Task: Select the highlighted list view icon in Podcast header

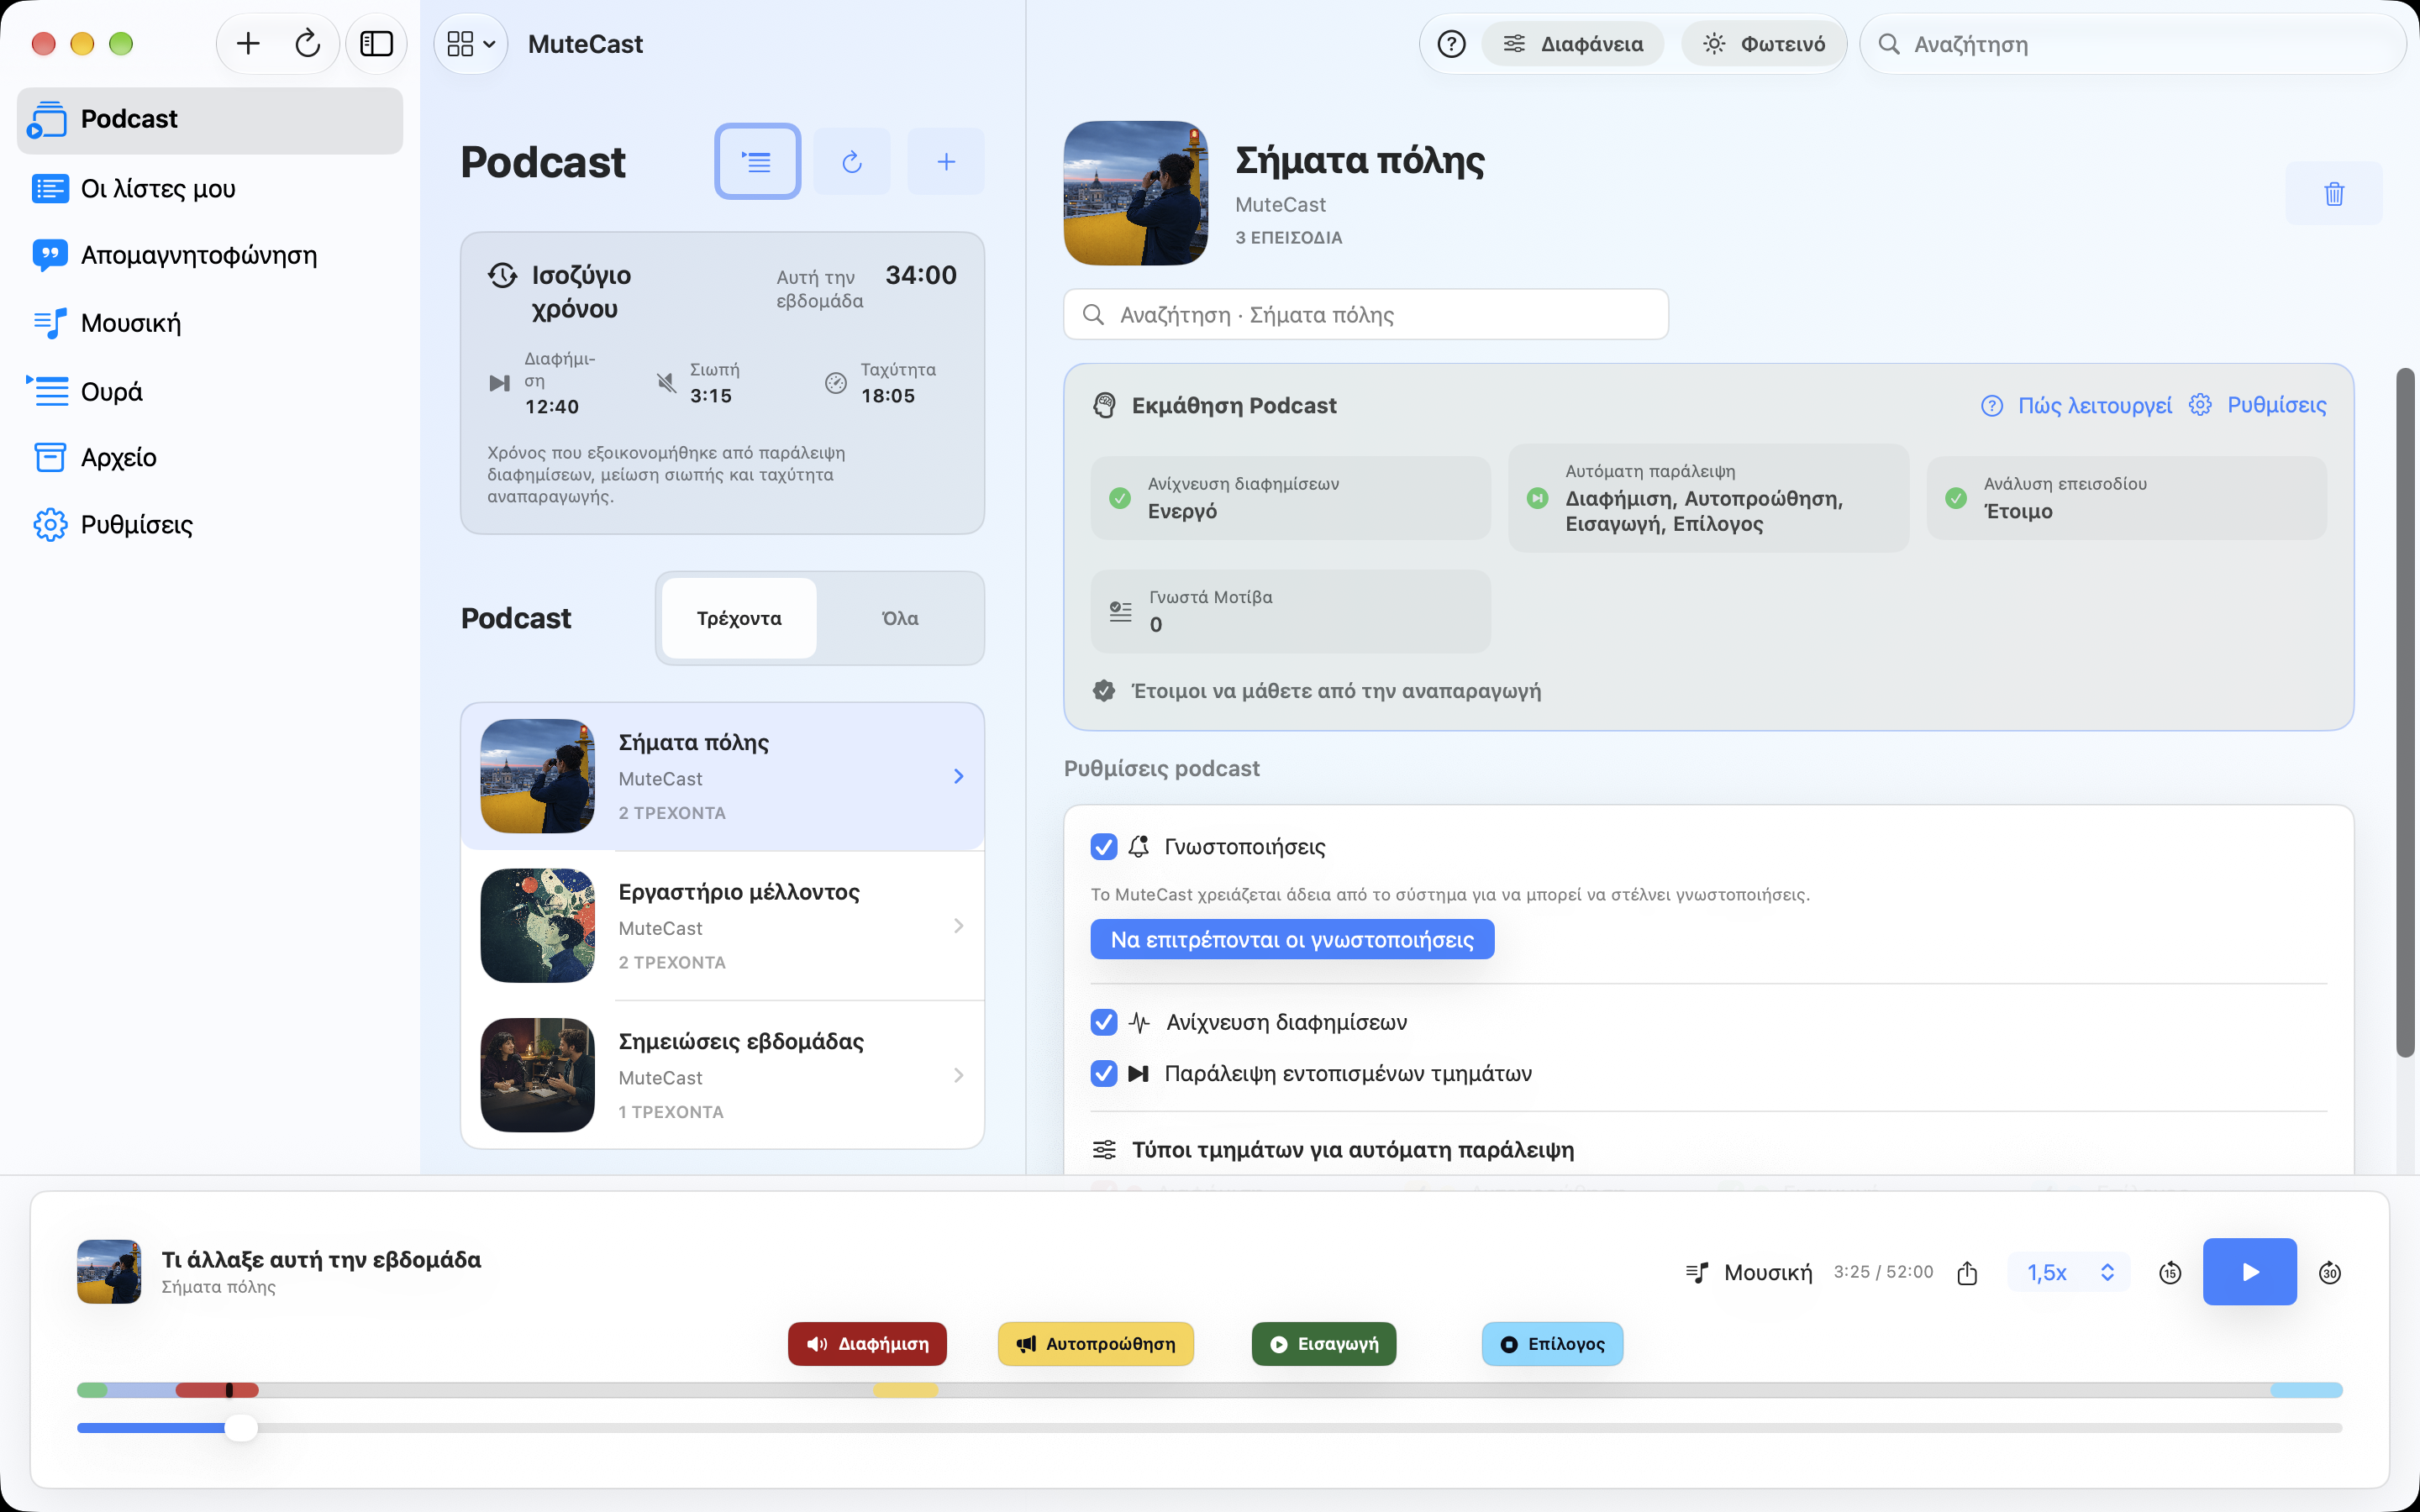Action: click(x=757, y=161)
